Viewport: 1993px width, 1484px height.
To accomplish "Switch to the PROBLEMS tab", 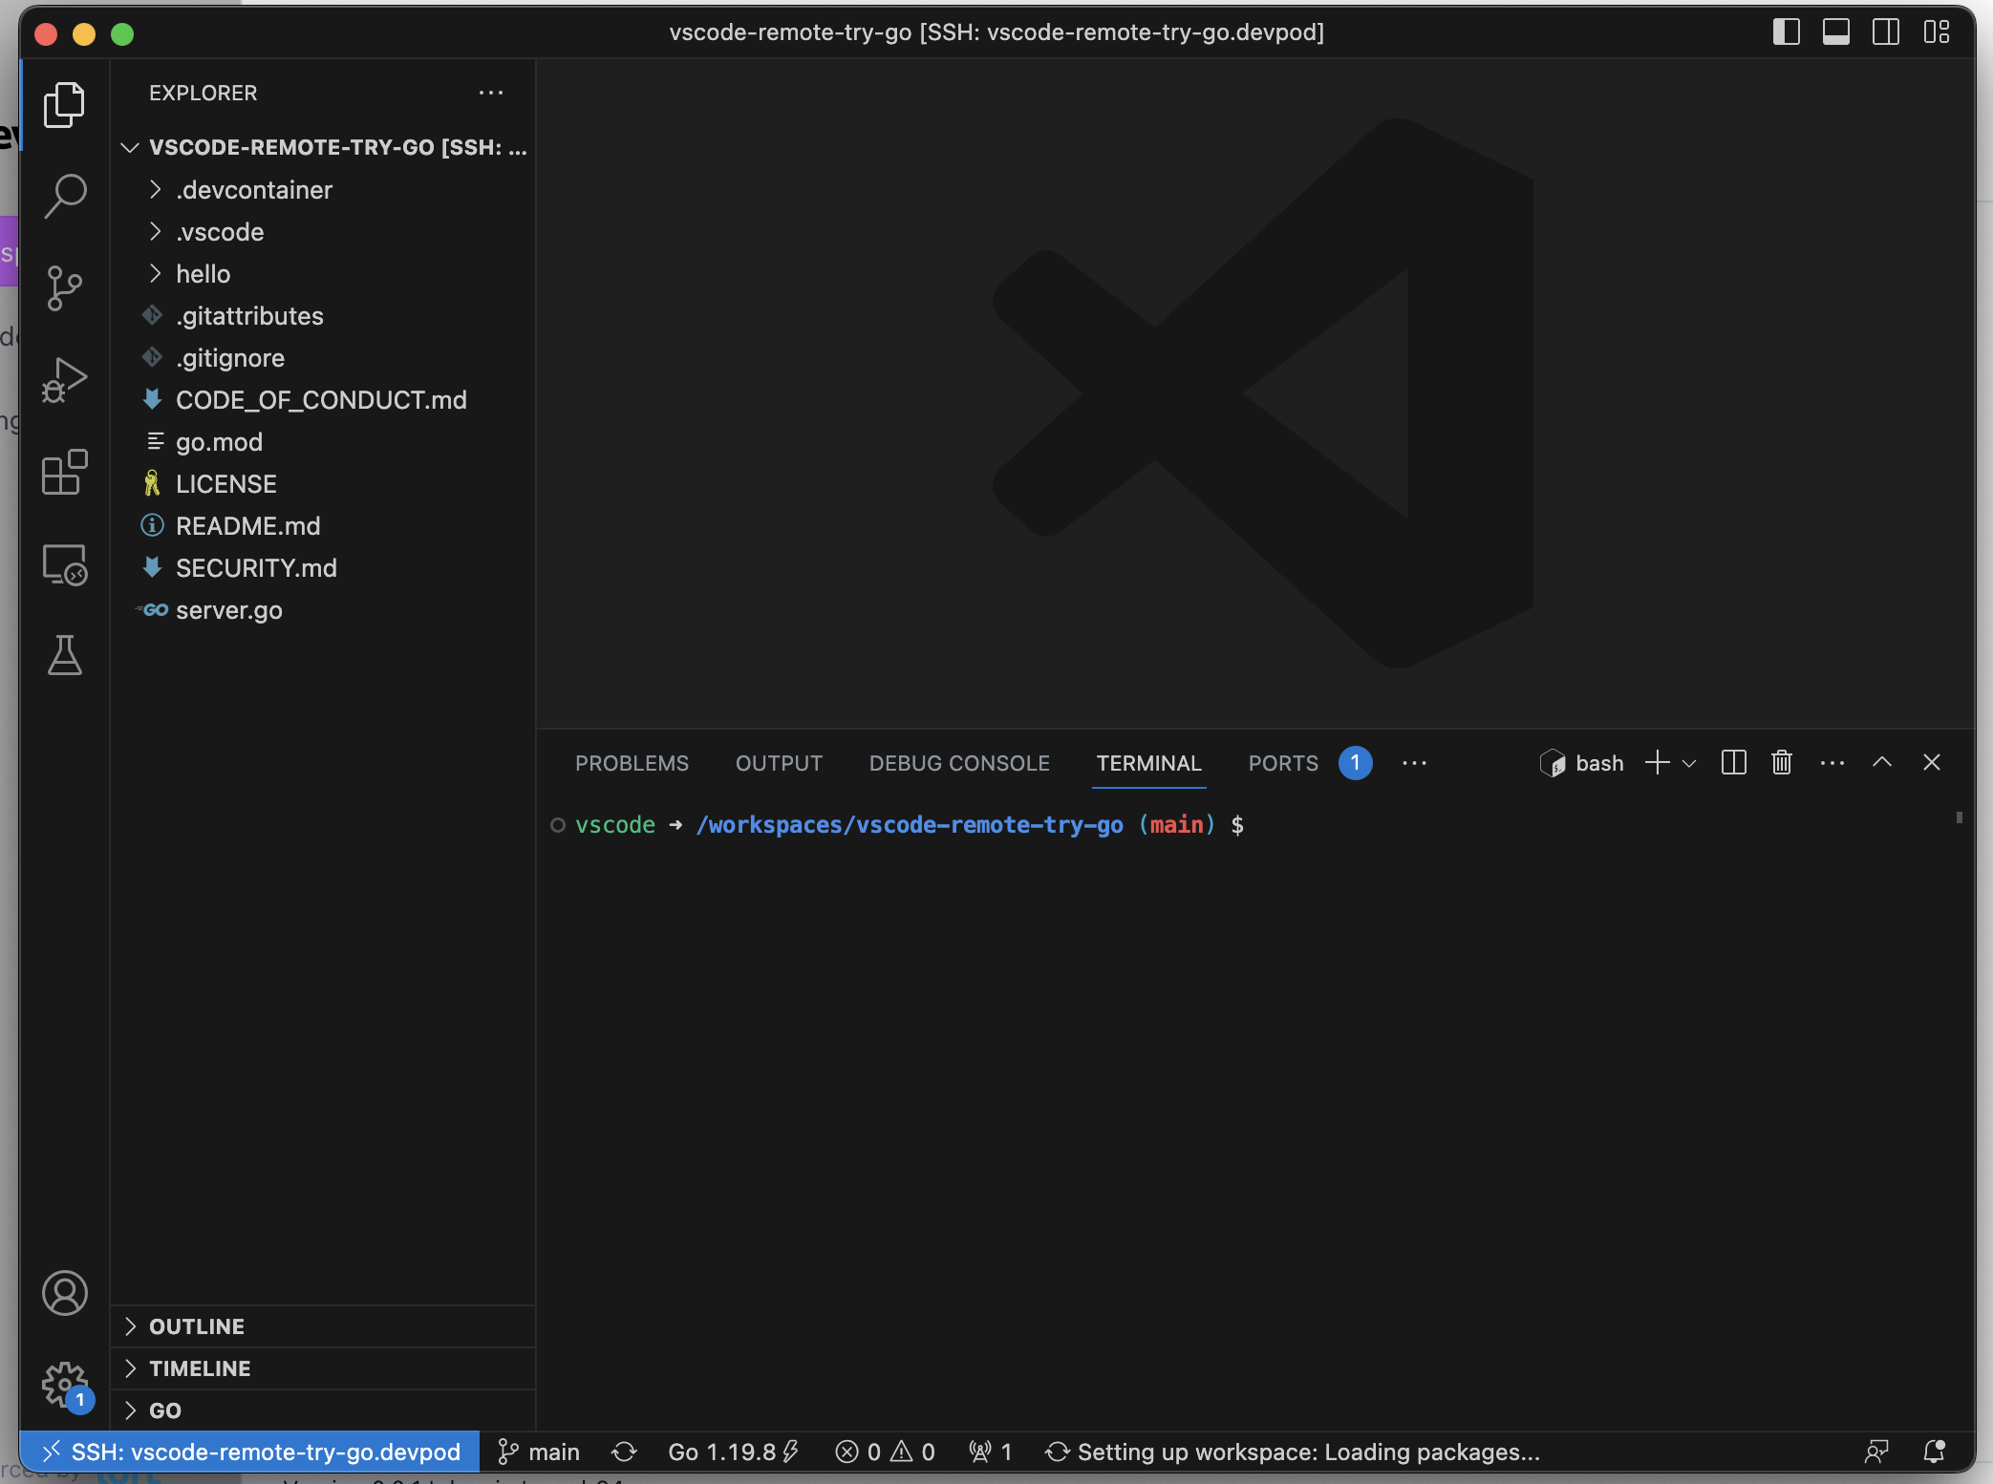I will pos(632,763).
